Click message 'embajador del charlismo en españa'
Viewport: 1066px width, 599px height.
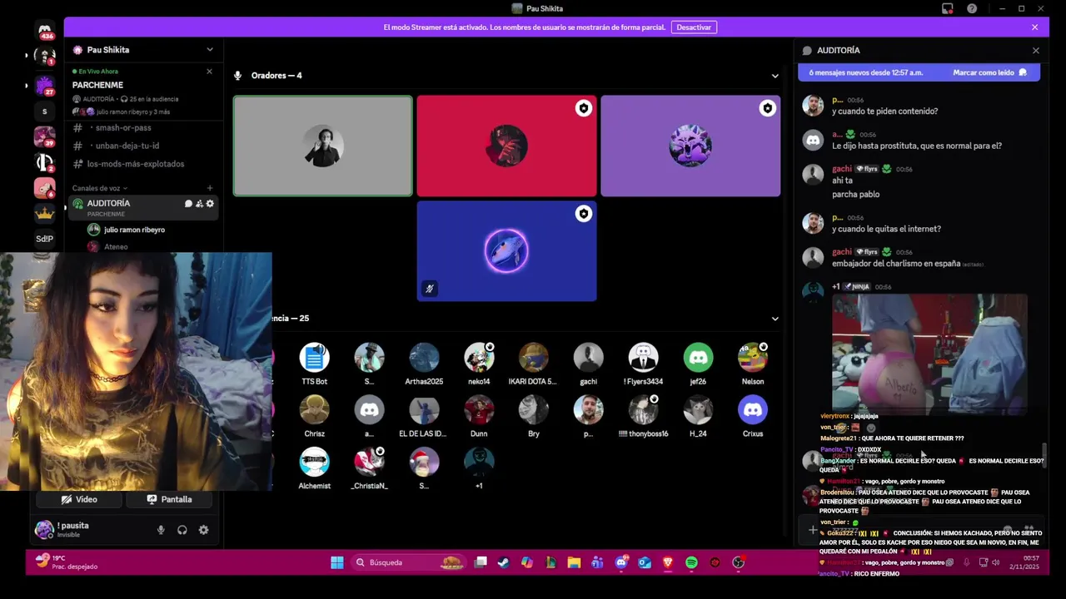[896, 264]
